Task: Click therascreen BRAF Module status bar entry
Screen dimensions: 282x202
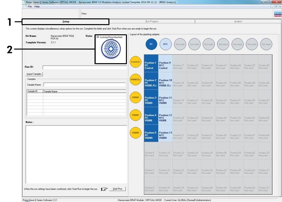Action: pos(131,200)
